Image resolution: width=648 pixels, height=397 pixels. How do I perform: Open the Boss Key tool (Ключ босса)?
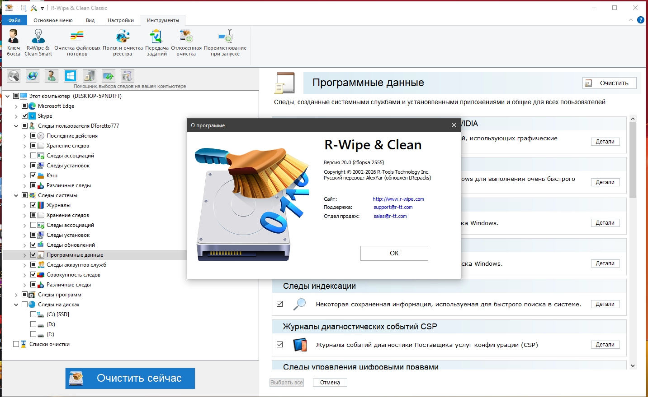click(x=14, y=42)
